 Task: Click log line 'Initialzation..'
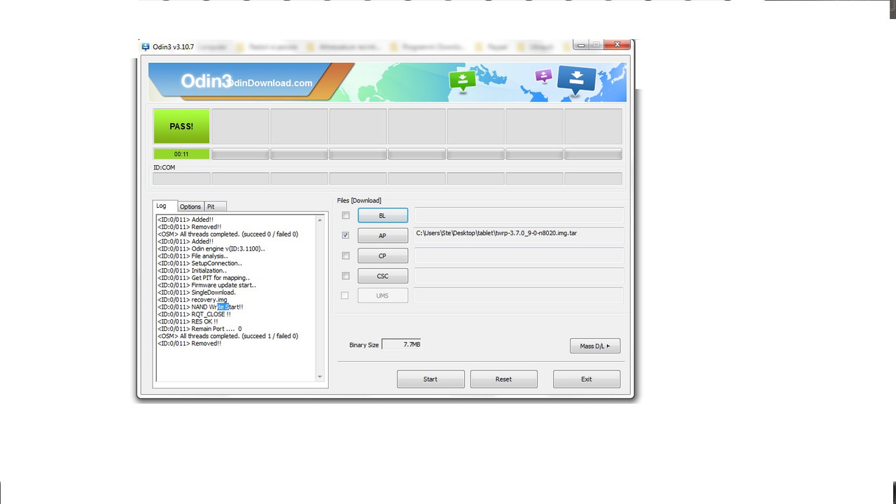point(192,270)
